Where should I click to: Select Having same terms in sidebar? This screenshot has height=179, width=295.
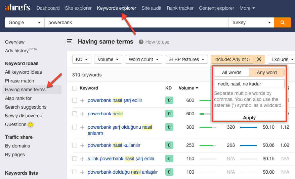click(x=32, y=89)
